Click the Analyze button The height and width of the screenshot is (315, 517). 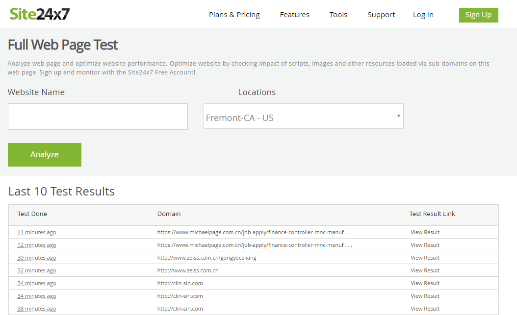[x=45, y=155]
